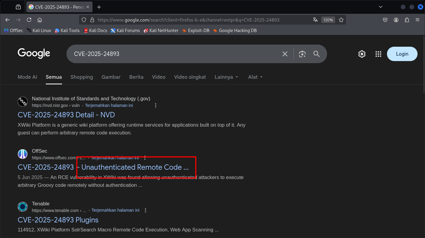Switch to Gambar results tab
Viewport: 425px width, 238px height.
coord(111,77)
